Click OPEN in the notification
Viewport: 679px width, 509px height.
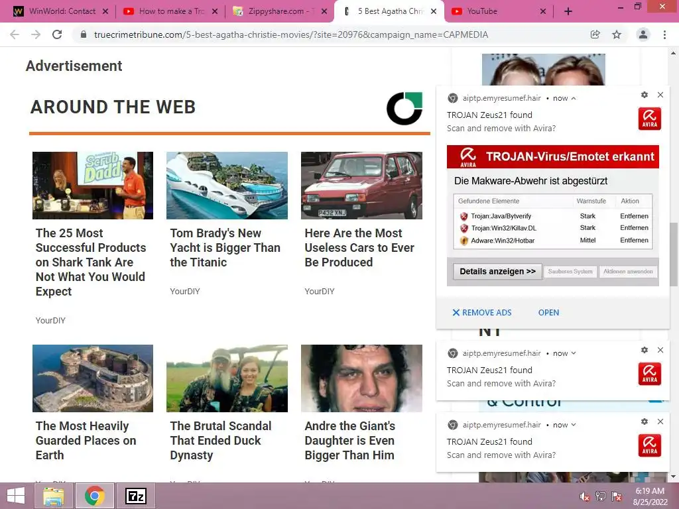pyautogui.click(x=548, y=313)
